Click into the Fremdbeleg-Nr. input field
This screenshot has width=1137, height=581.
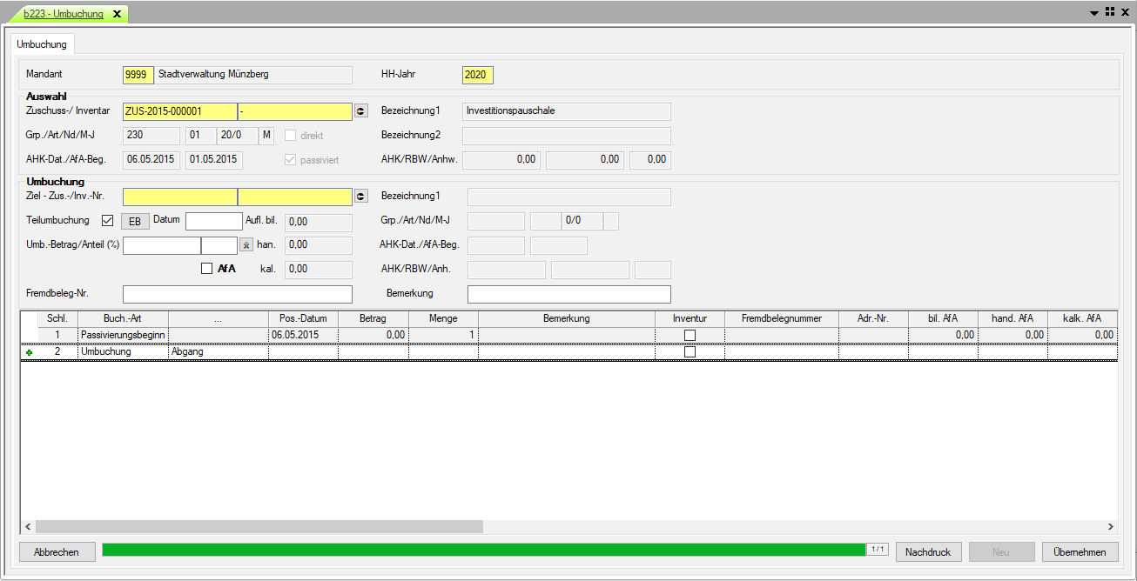pos(237,294)
